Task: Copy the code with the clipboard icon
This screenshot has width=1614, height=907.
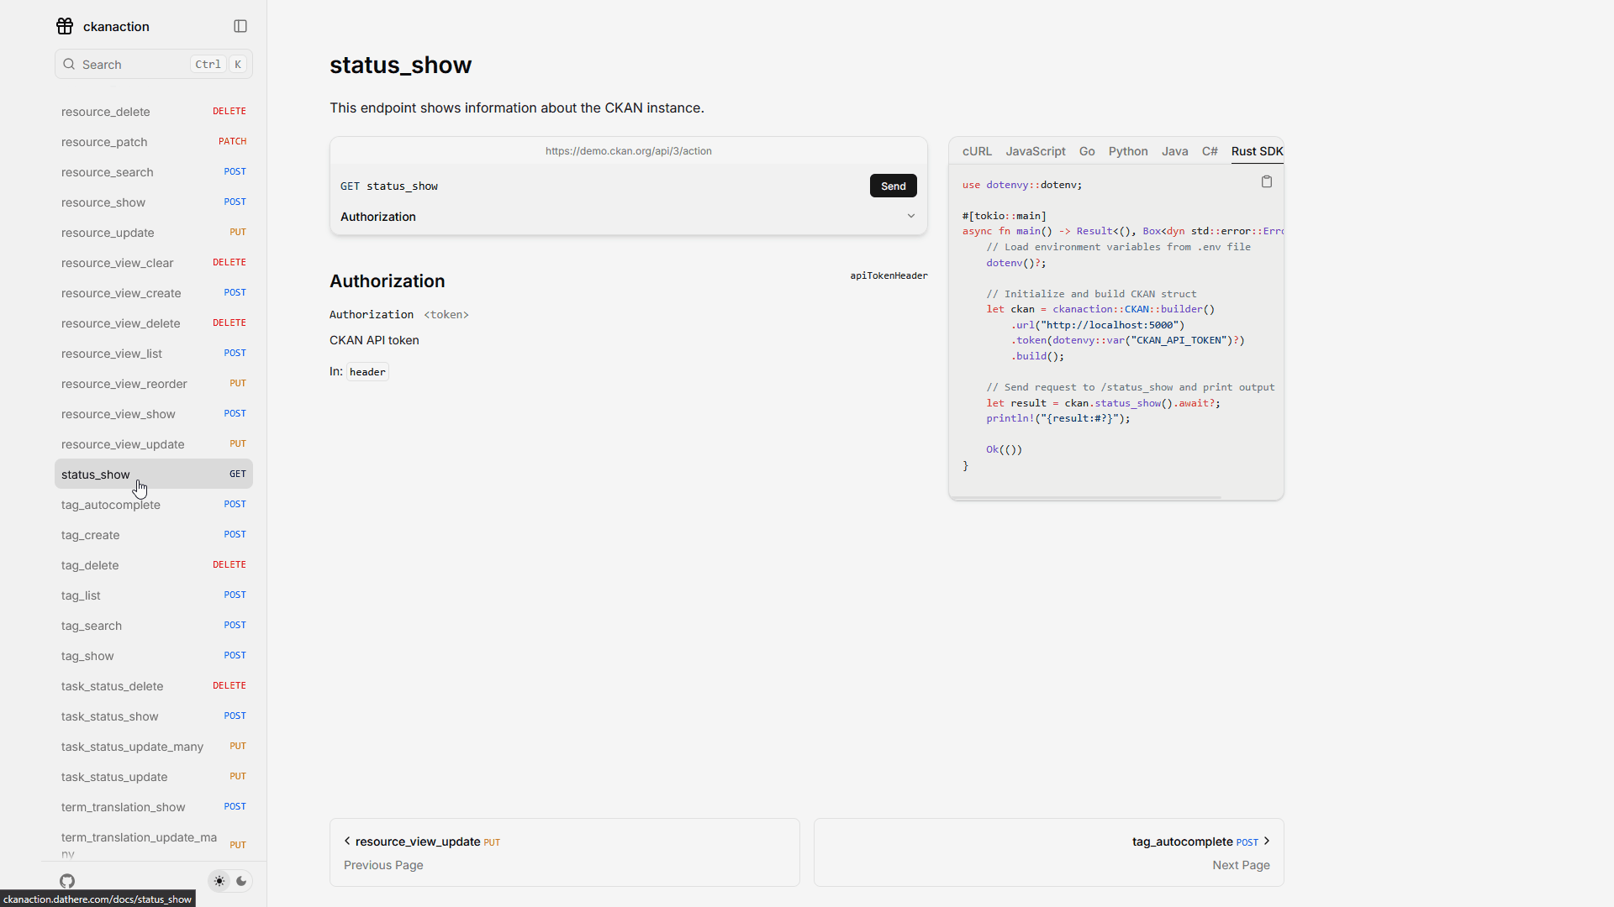Action: (1267, 181)
